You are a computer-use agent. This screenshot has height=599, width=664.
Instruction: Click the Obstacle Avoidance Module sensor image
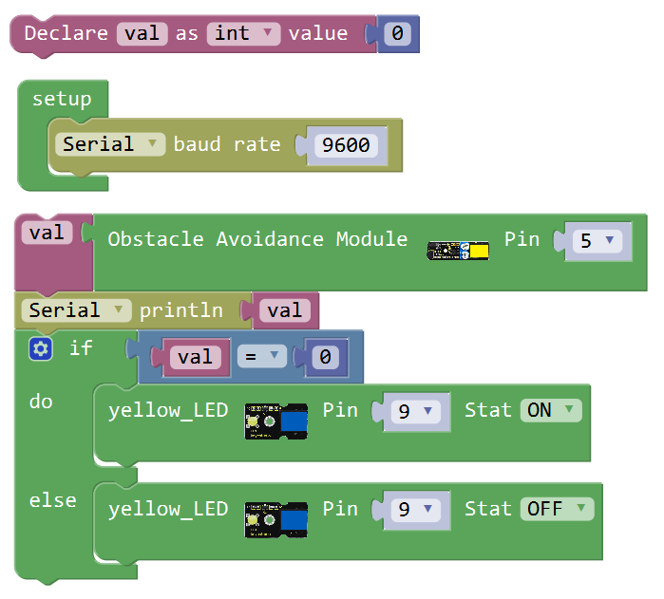[458, 251]
